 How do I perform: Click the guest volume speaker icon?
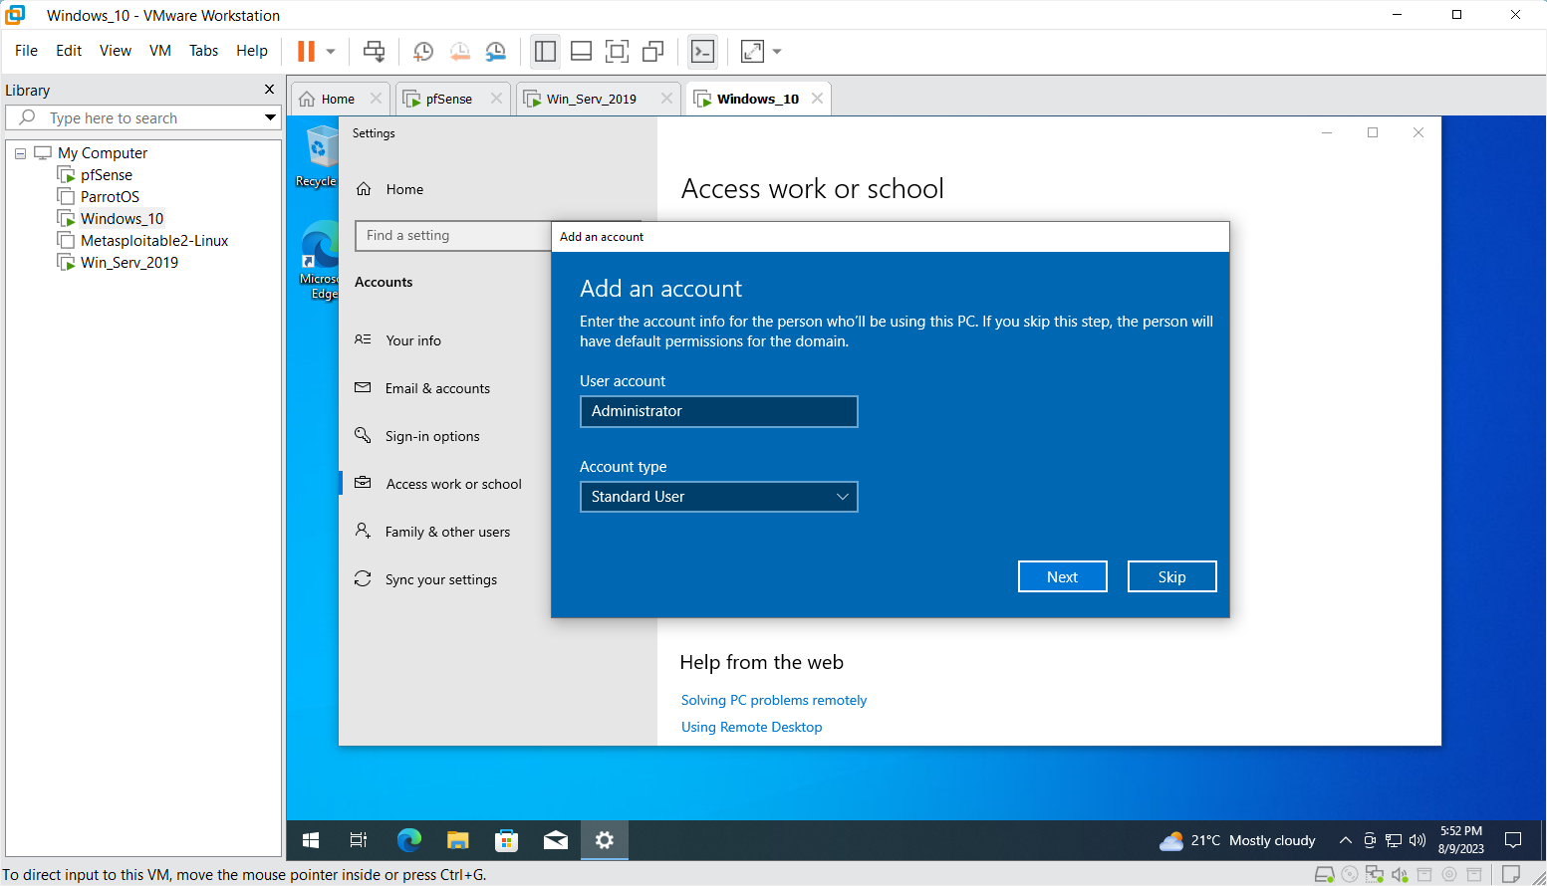[1418, 840]
